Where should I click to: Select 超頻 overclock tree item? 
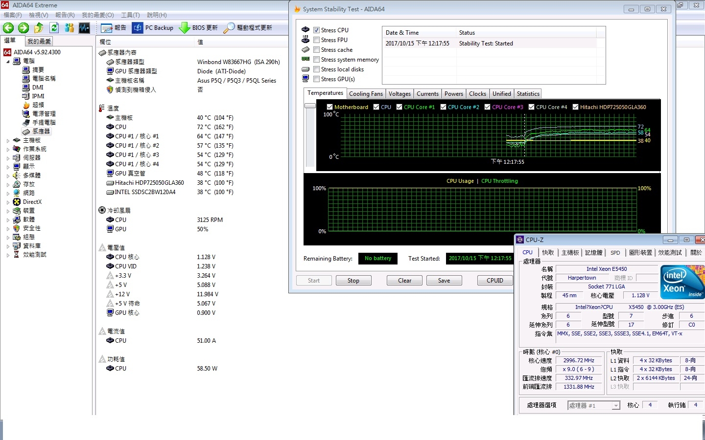point(38,105)
